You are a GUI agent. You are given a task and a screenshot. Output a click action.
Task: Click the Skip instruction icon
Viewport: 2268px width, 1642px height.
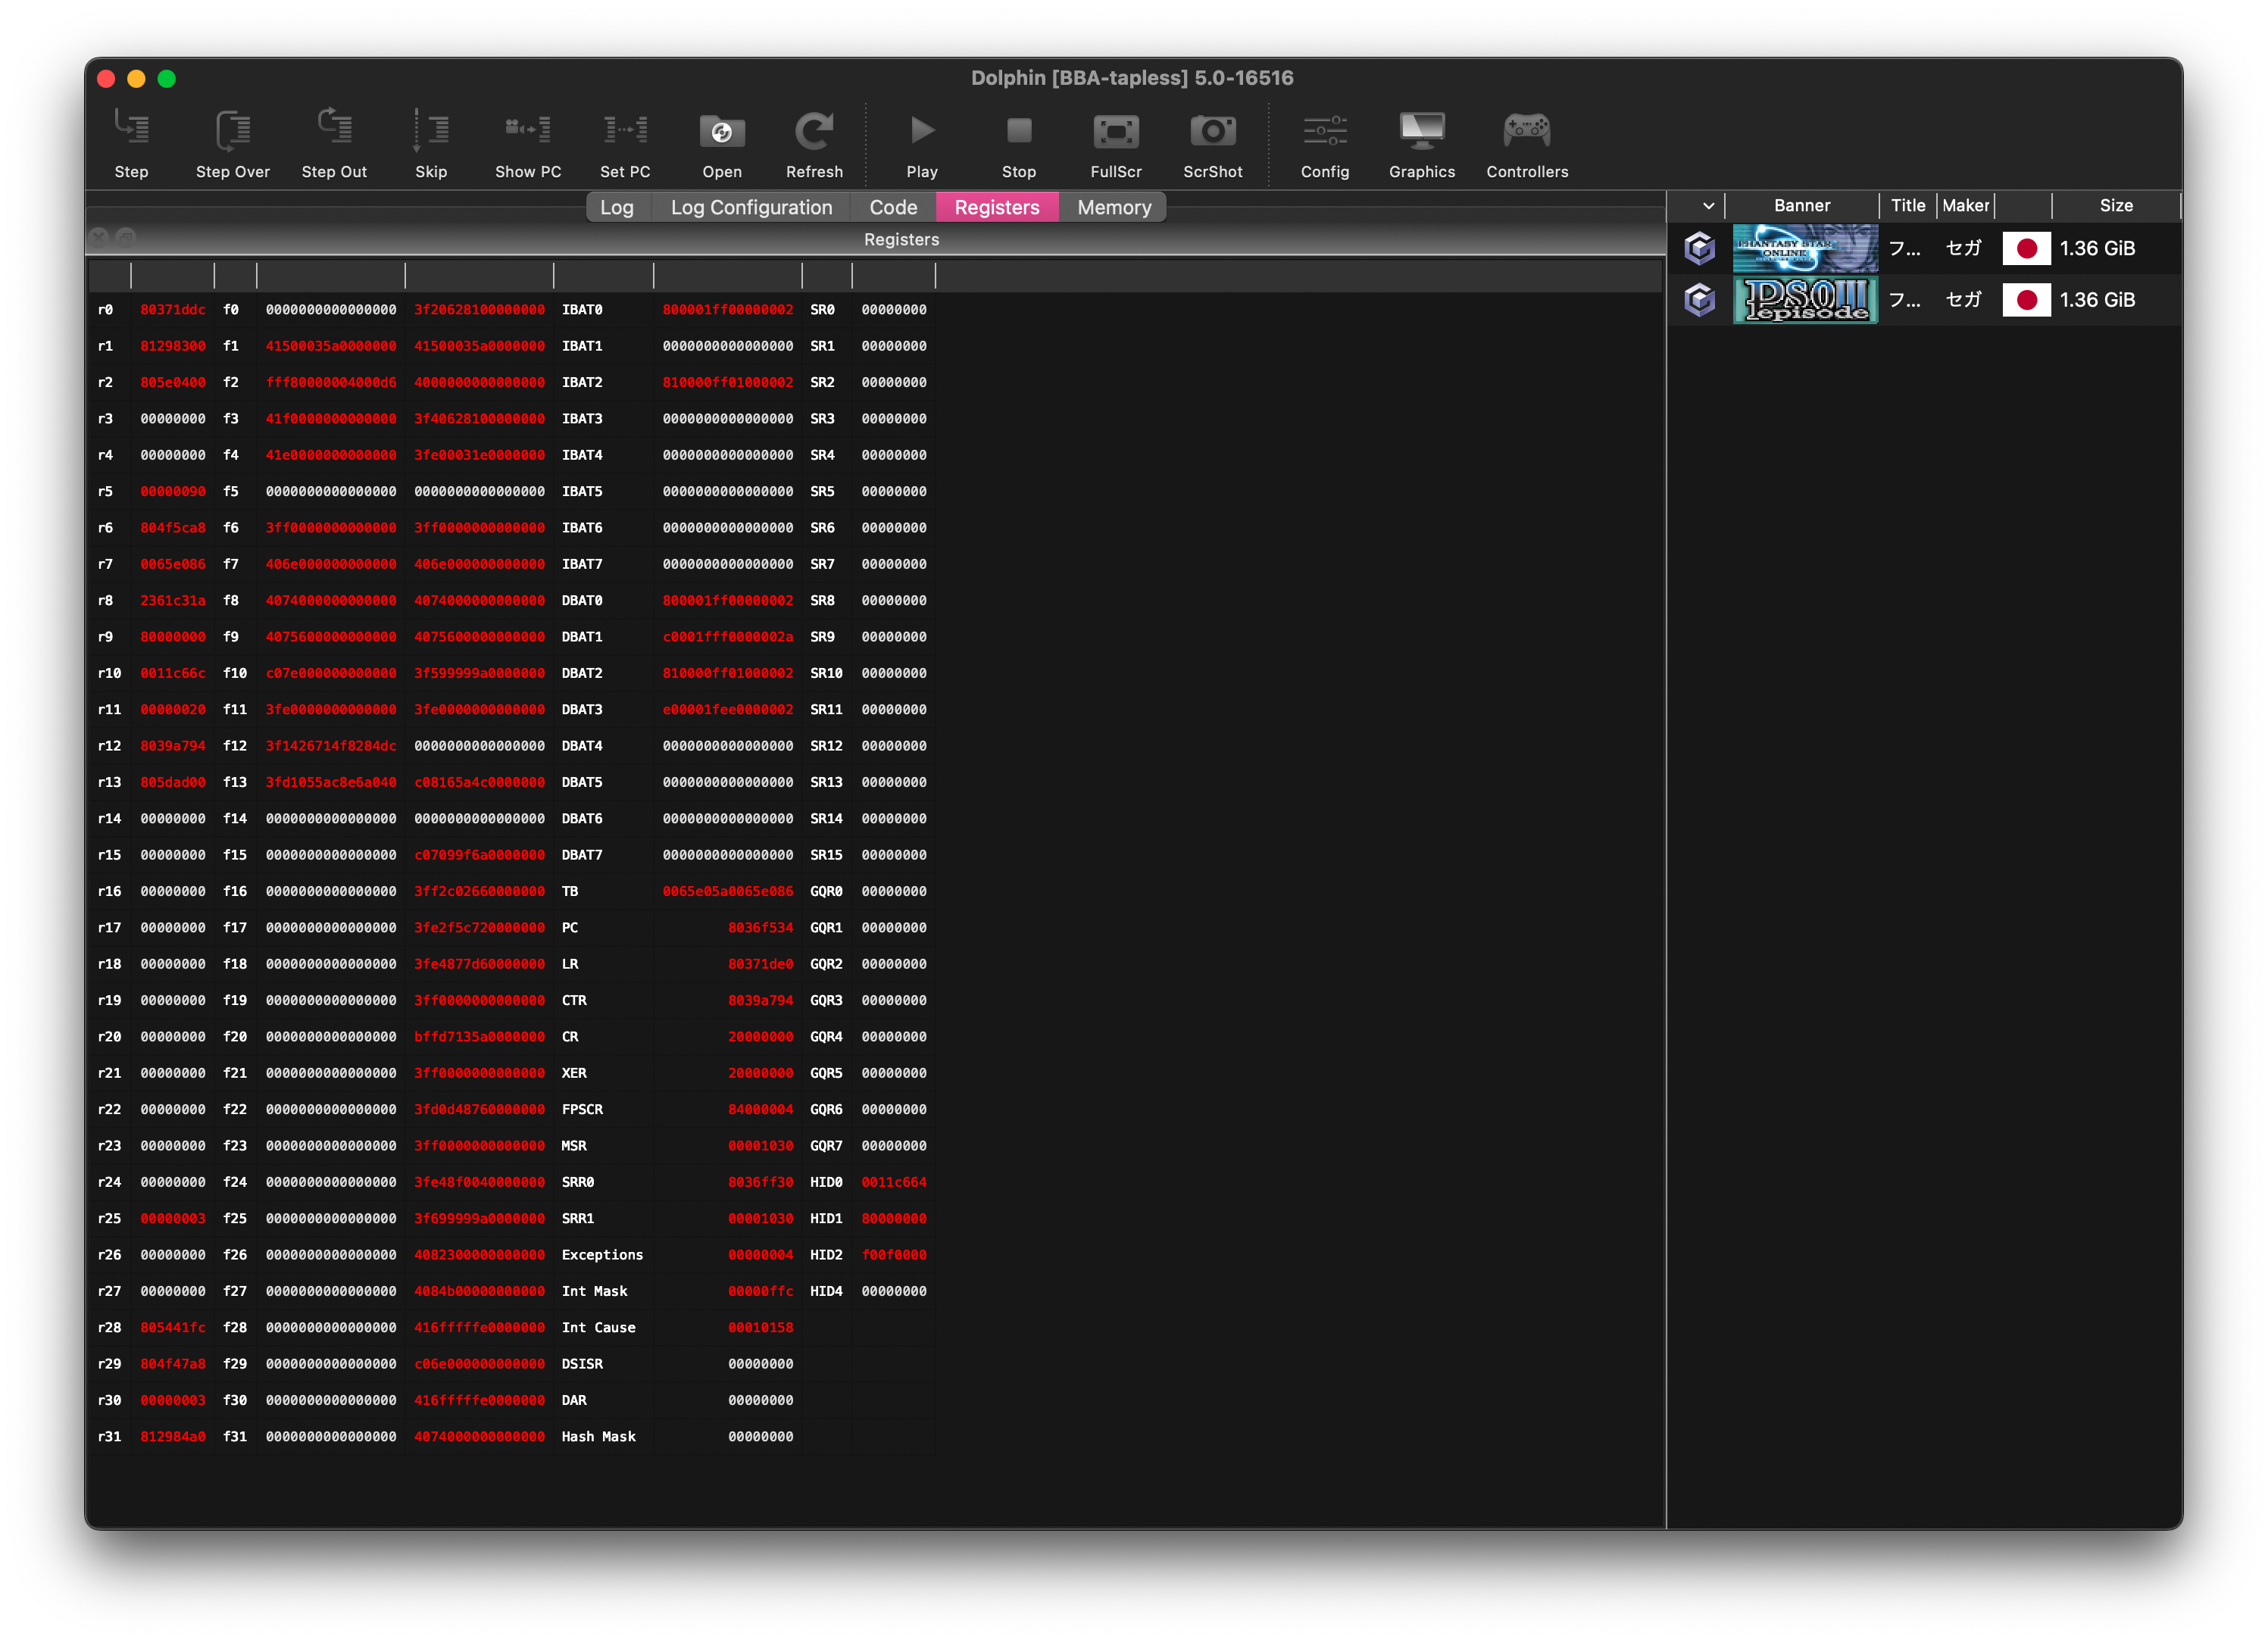pyautogui.click(x=431, y=131)
